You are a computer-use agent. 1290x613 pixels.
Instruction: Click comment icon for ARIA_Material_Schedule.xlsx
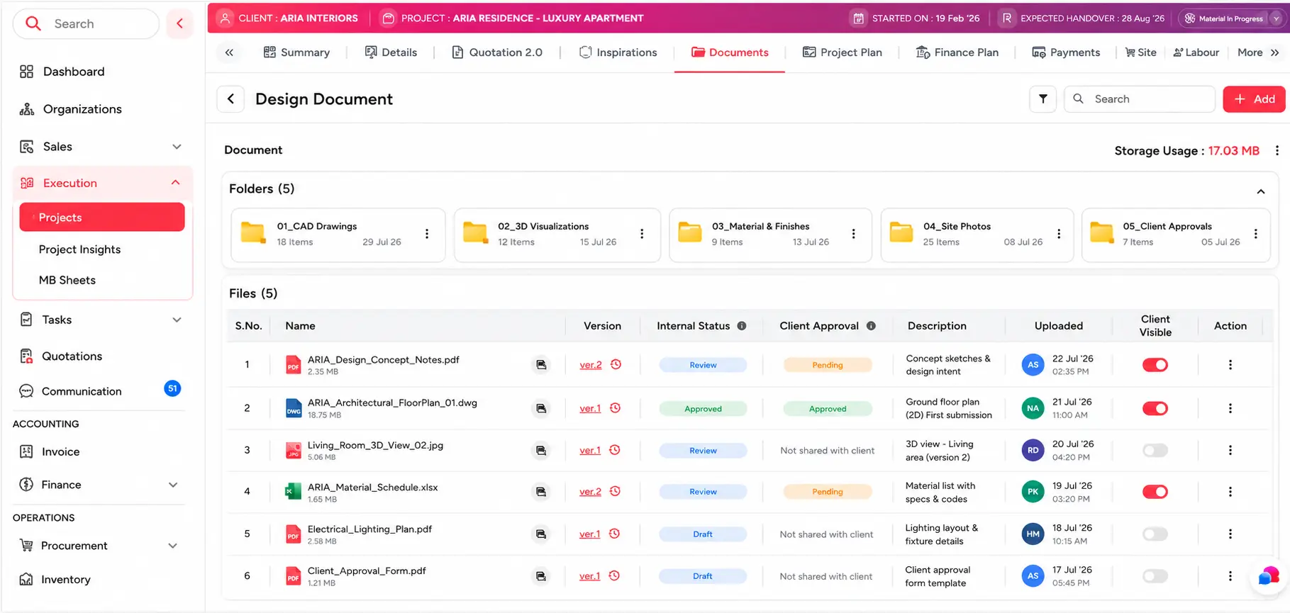[x=541, y=492]
